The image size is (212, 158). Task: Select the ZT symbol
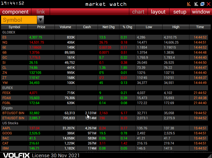click(x=5, y=78)
